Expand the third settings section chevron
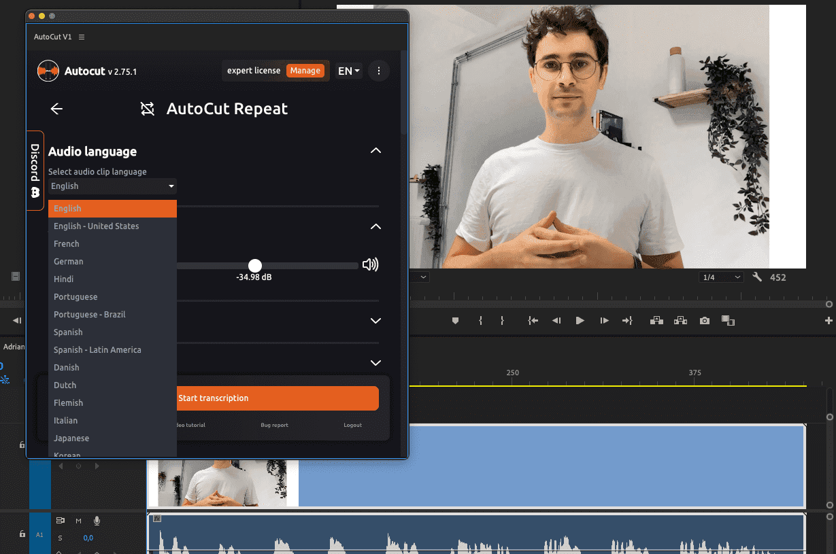This screenshot has height=554, width=836. [x=375, y=321]
